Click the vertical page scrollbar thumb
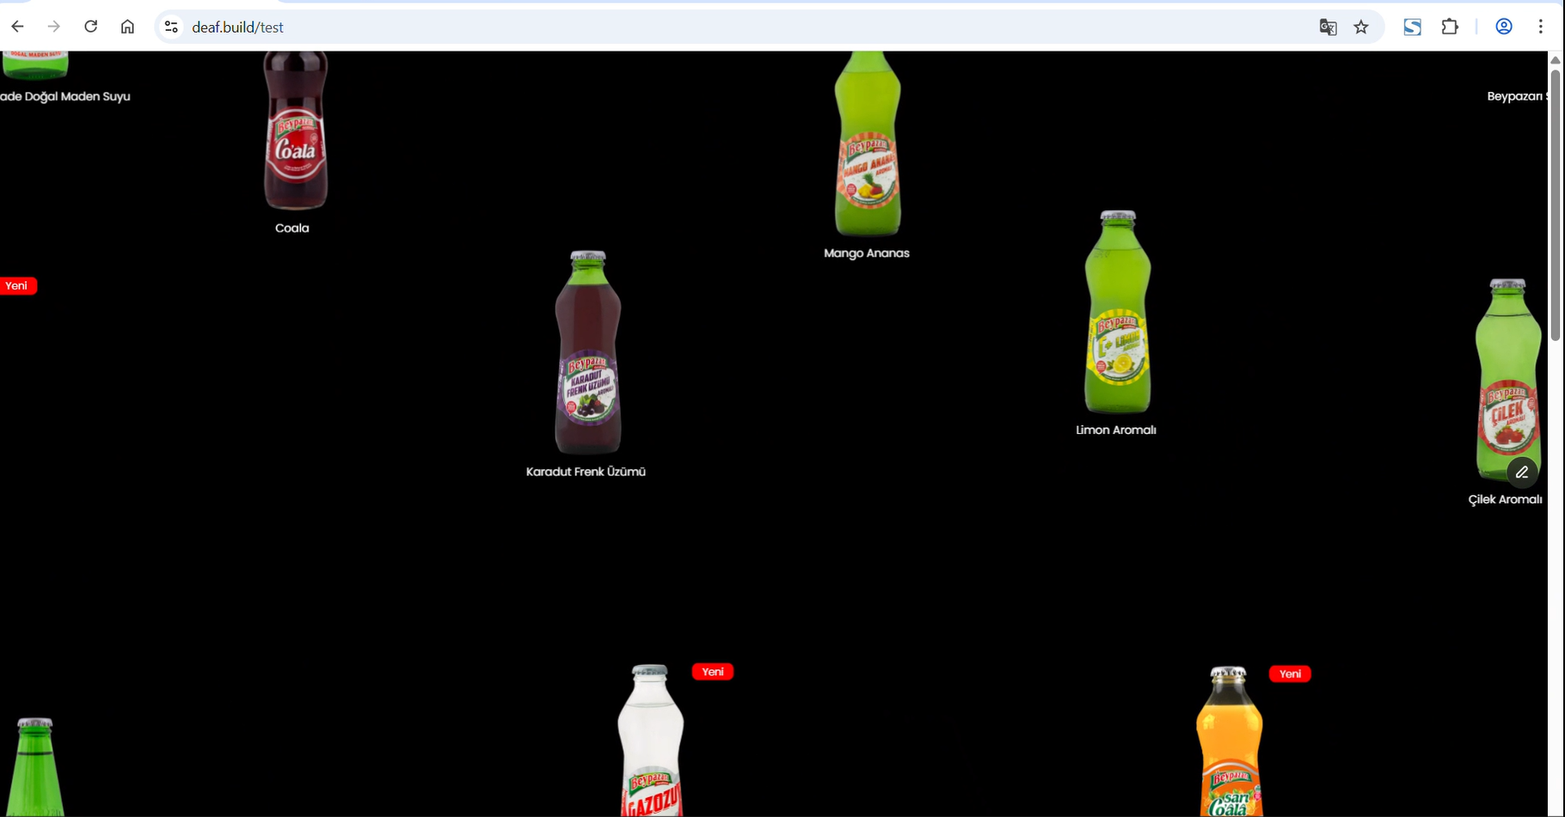 [x=1556, y=205]
